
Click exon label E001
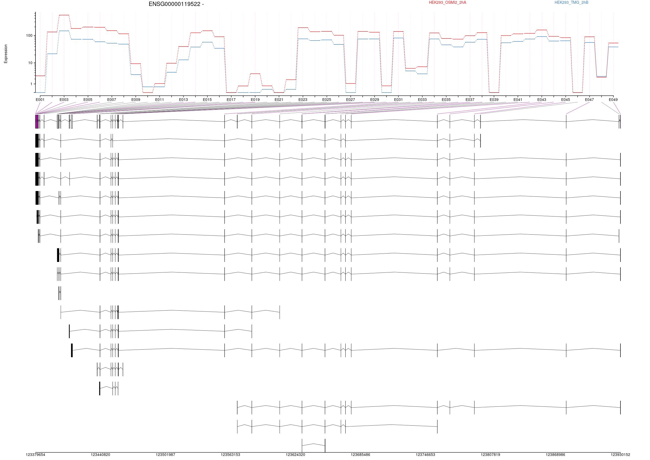(x=40, y=100)
